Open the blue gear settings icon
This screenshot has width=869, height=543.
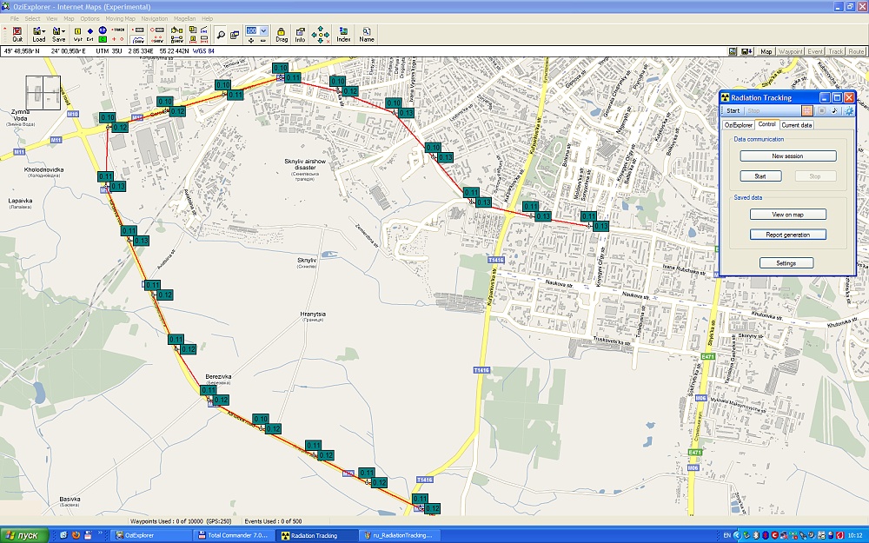point(848,111)
